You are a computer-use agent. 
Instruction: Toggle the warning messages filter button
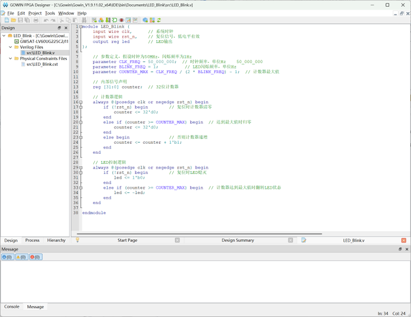[22, 257]
